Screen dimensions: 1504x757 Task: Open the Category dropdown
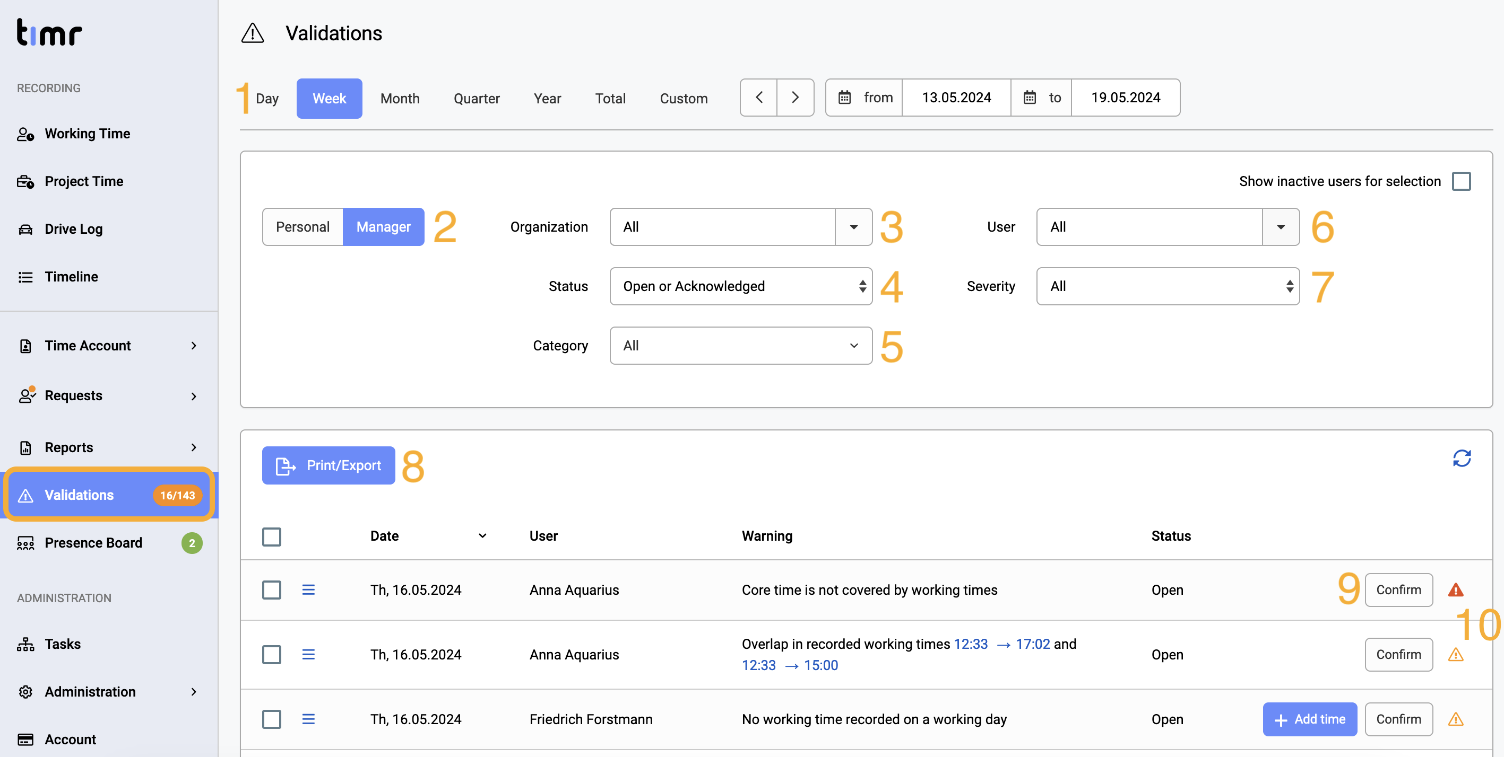pyautogui.click(x=741, y=346)
